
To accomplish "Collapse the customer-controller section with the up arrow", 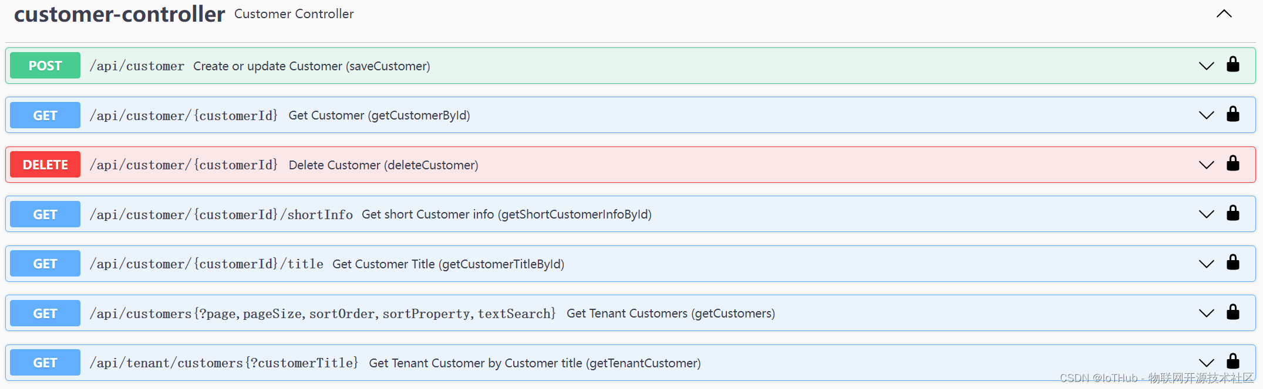I will point(1224,14).
